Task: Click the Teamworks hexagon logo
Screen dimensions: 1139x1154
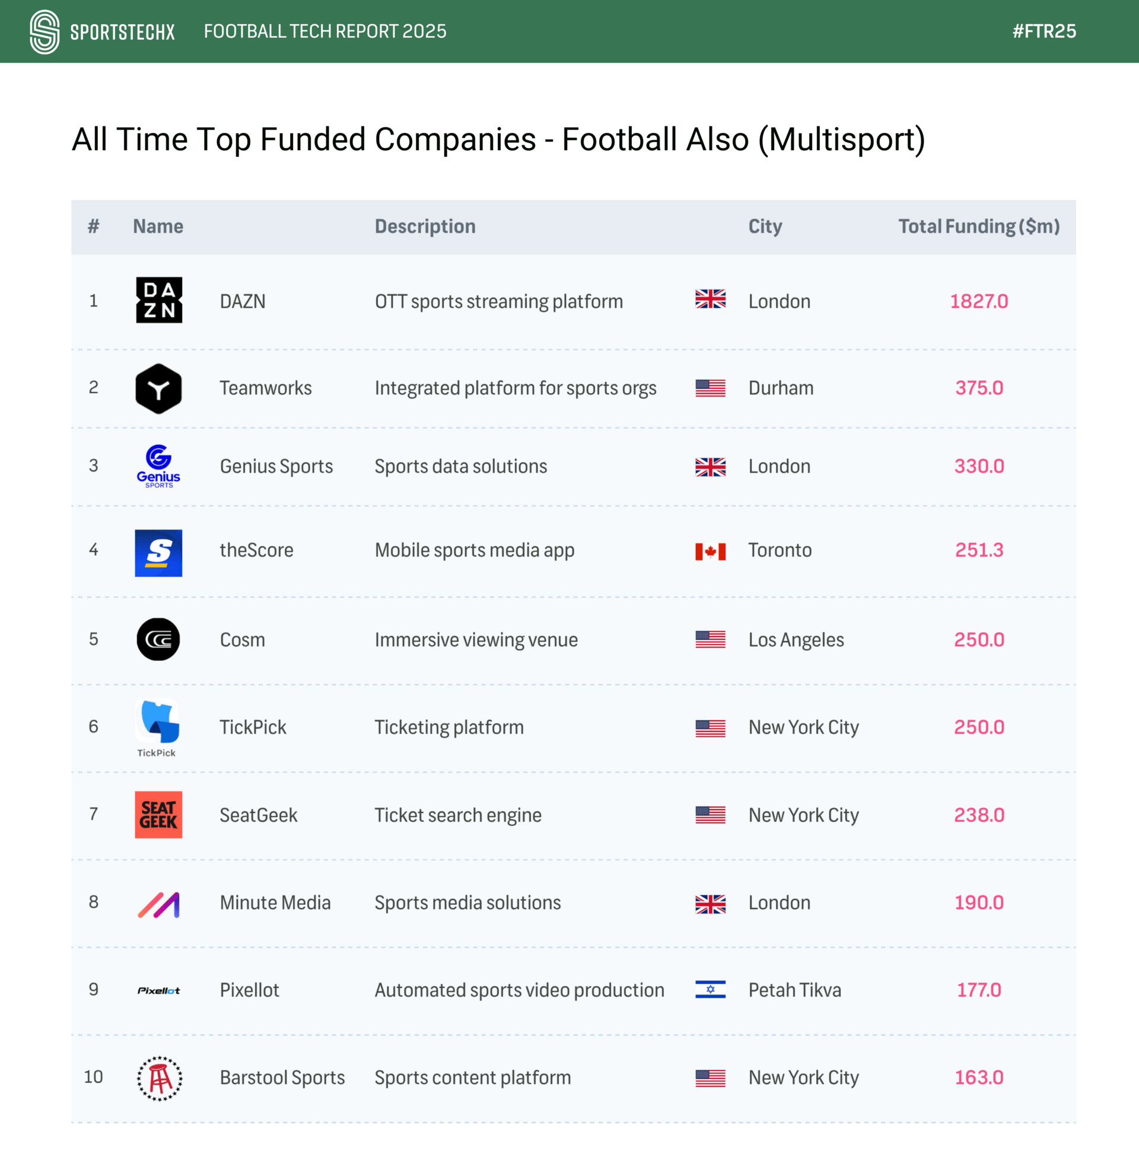Action: pyautogui.click(x=158, y=388)
